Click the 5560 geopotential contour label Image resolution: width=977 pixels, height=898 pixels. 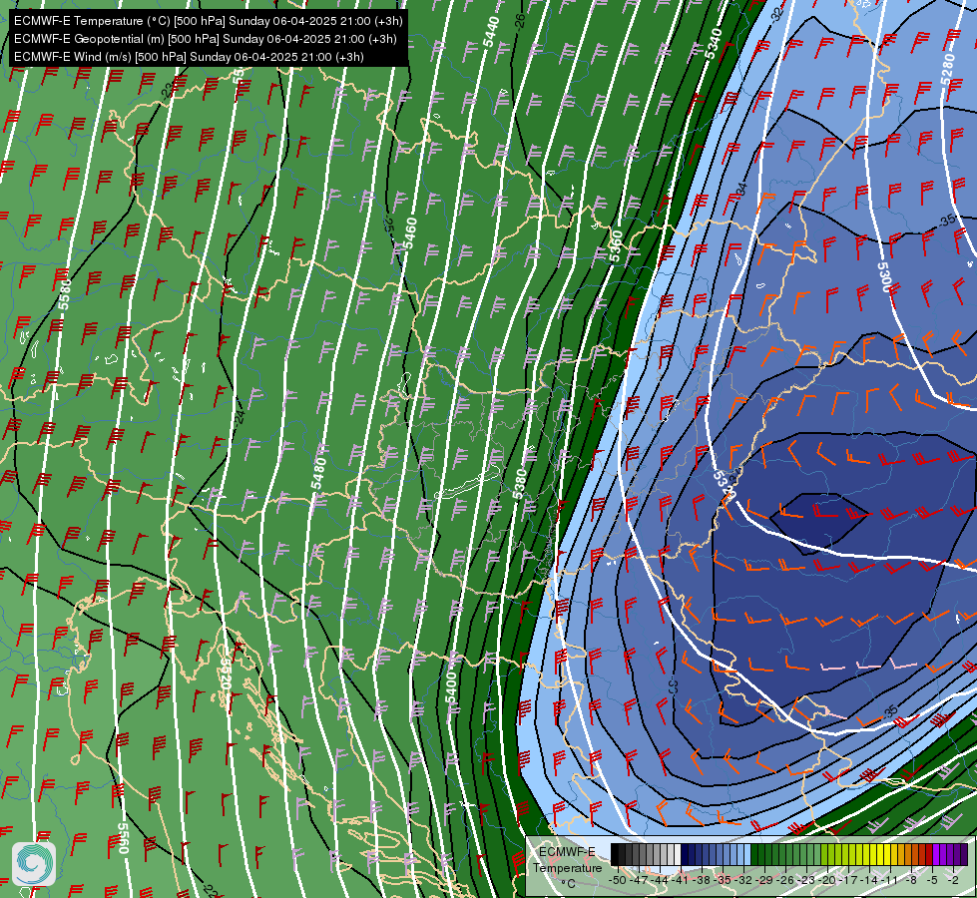point(122,838)
